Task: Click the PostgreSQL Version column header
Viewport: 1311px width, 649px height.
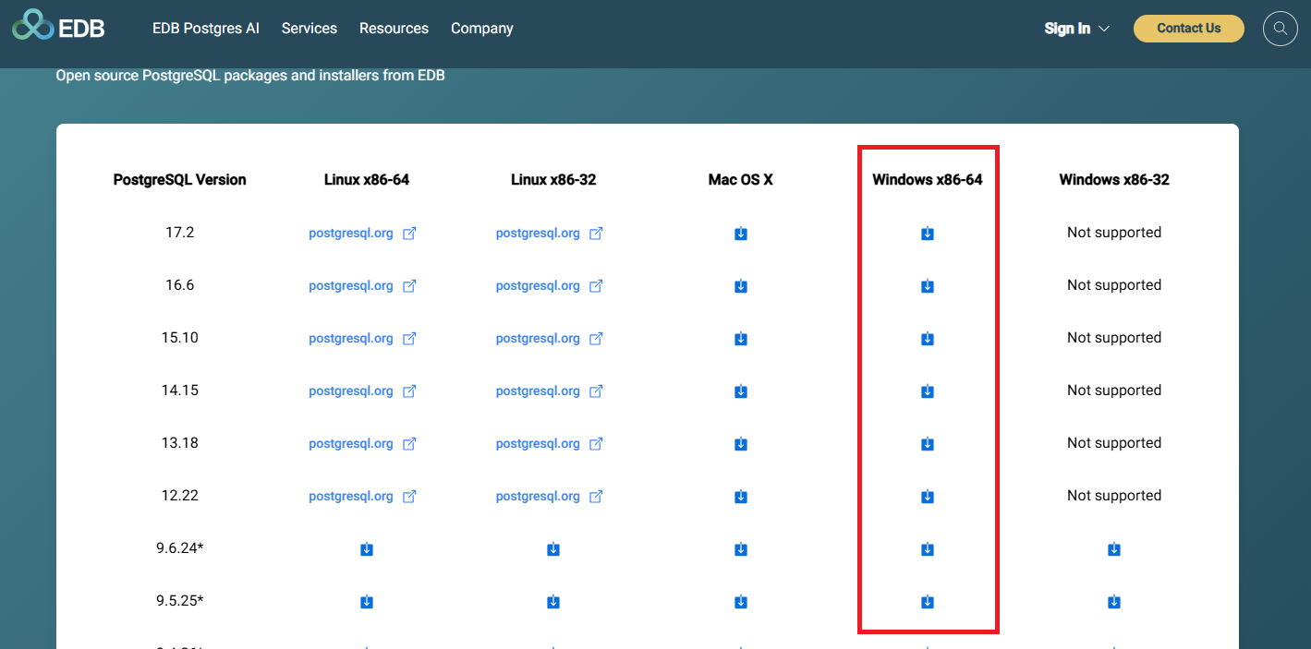Action: tap(180, 180)
